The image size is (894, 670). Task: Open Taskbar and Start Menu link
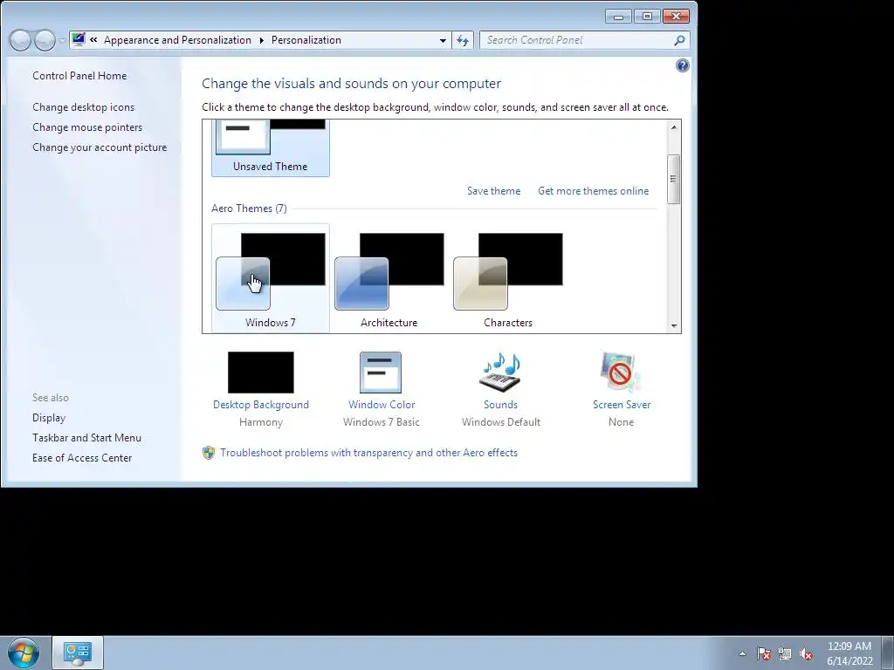[86, 438]
